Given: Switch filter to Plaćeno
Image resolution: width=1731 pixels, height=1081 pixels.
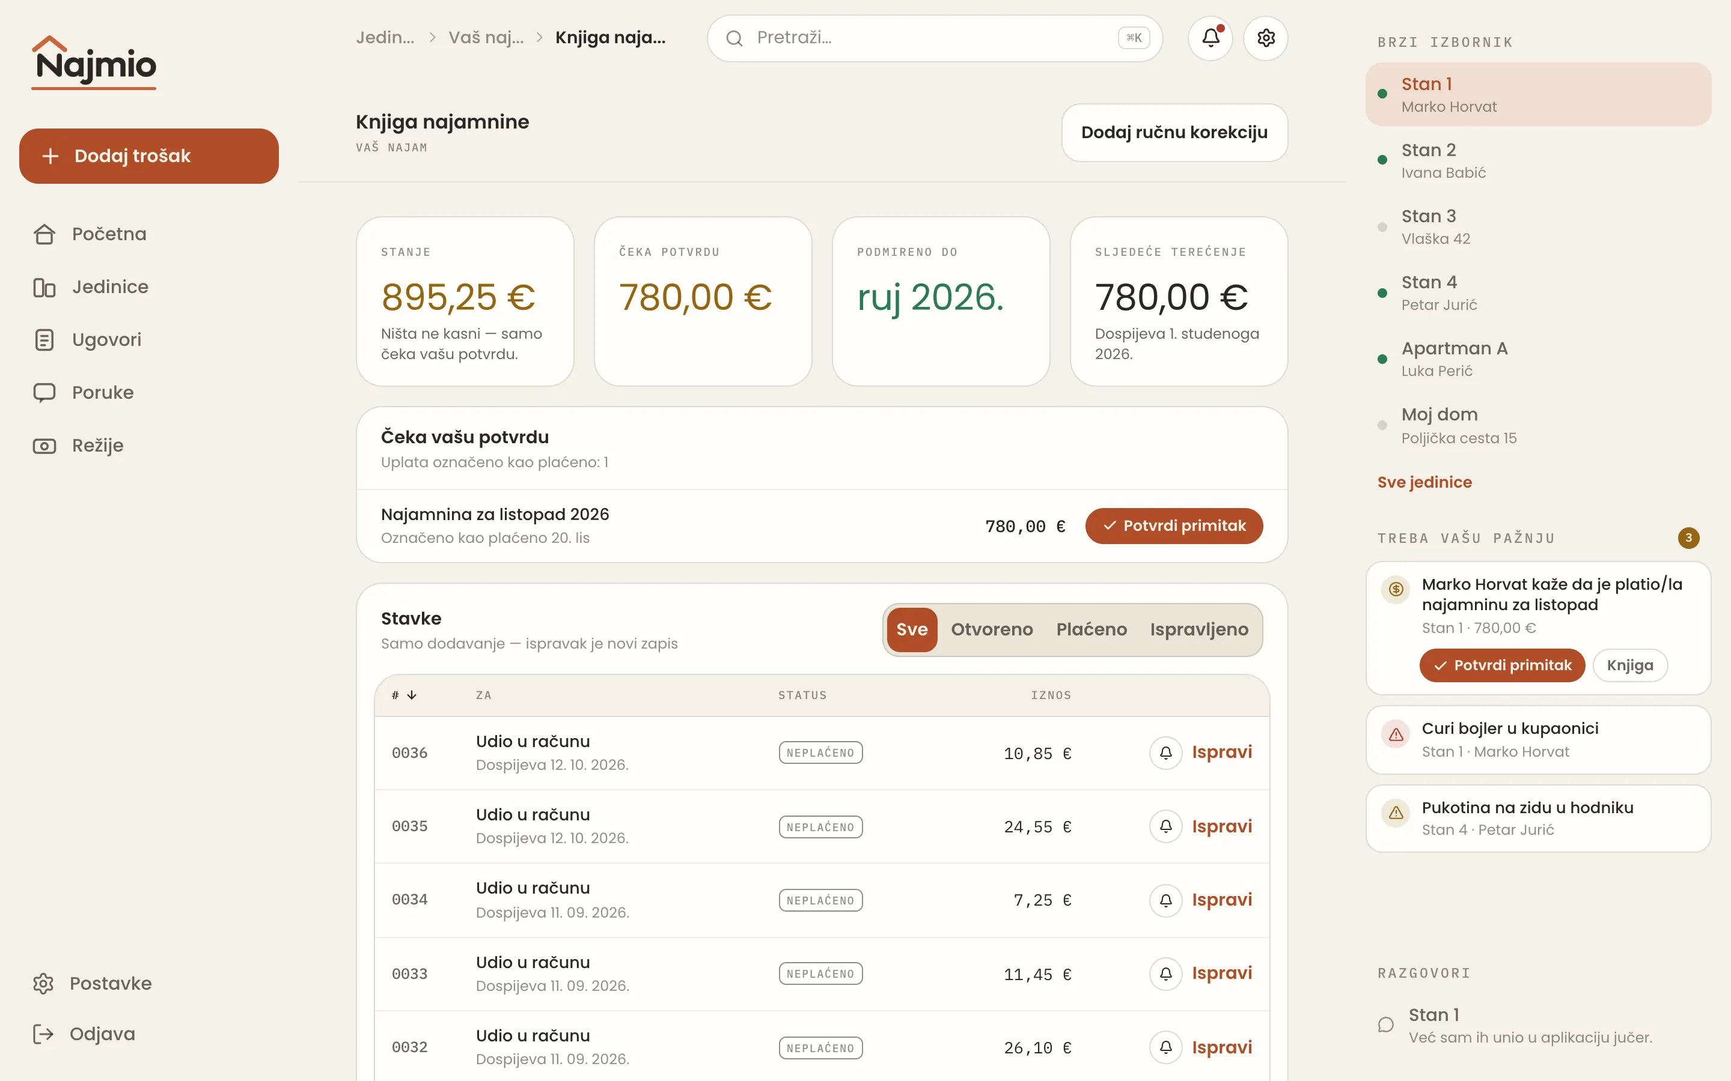Looking at the screenshot, I should 1091,629.
